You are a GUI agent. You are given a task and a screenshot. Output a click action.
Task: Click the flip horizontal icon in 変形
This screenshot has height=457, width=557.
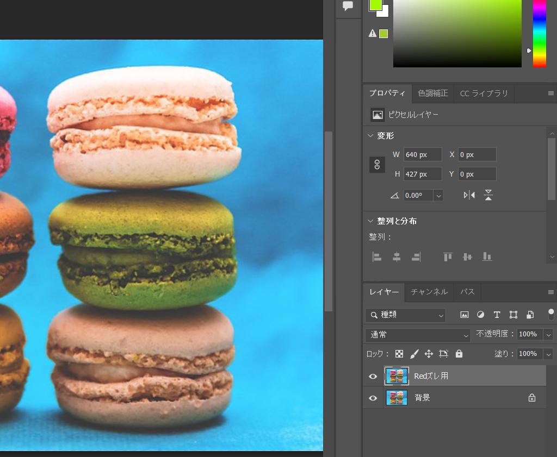pos(469,195)
